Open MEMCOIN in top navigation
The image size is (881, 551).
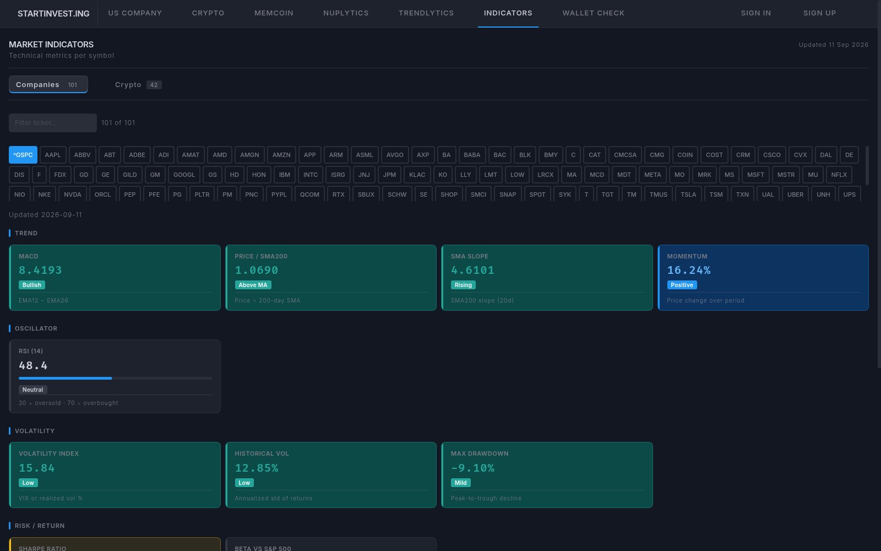tap(274, 13)
